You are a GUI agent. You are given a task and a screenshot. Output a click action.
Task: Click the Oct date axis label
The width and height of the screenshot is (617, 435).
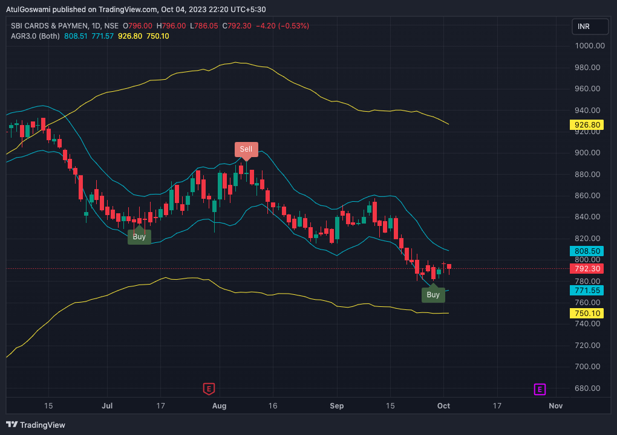coord(443,406)
